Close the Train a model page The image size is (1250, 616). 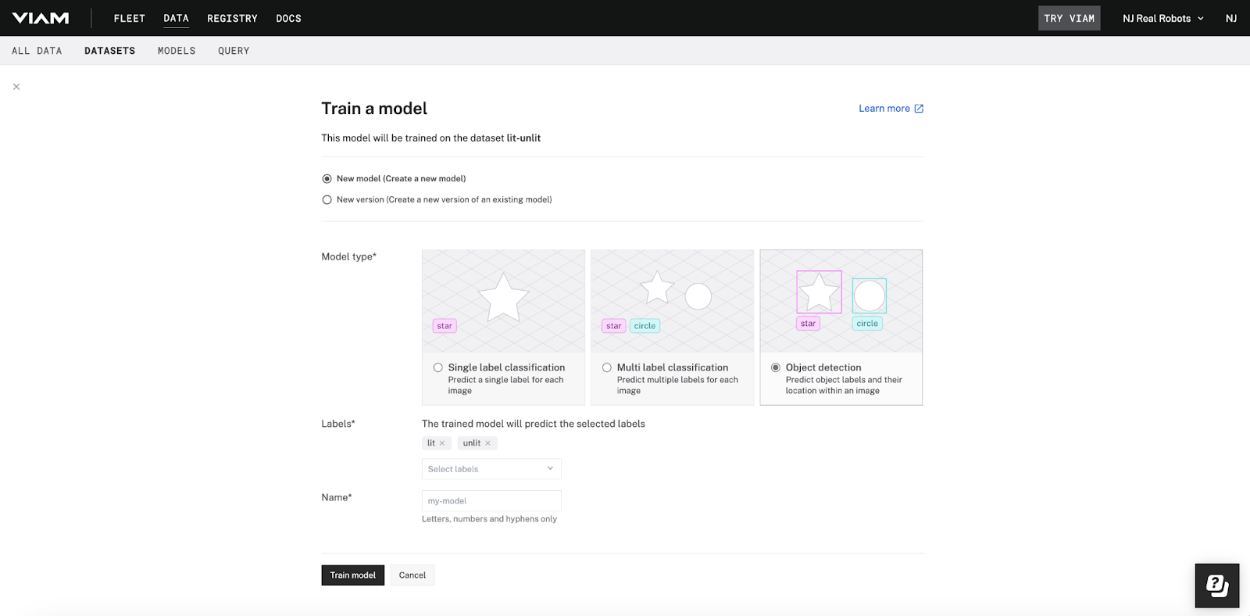(x=16, y=87)
